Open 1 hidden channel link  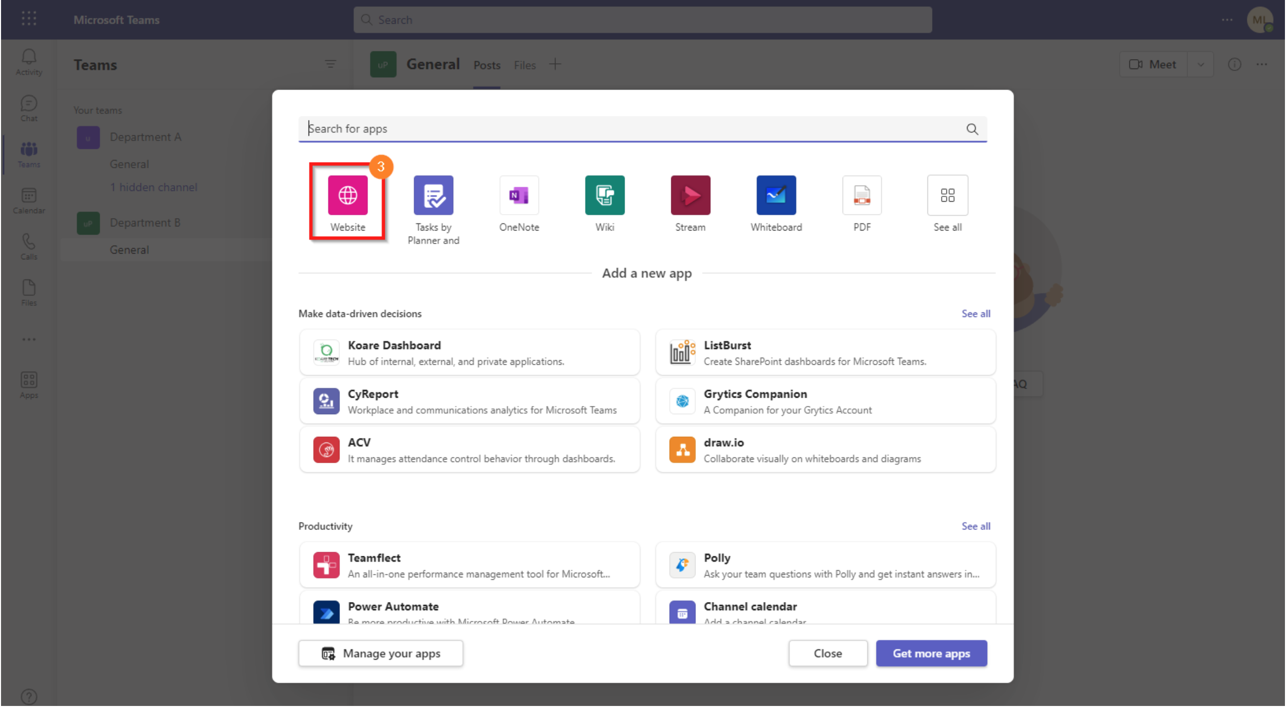coord(153,187)
